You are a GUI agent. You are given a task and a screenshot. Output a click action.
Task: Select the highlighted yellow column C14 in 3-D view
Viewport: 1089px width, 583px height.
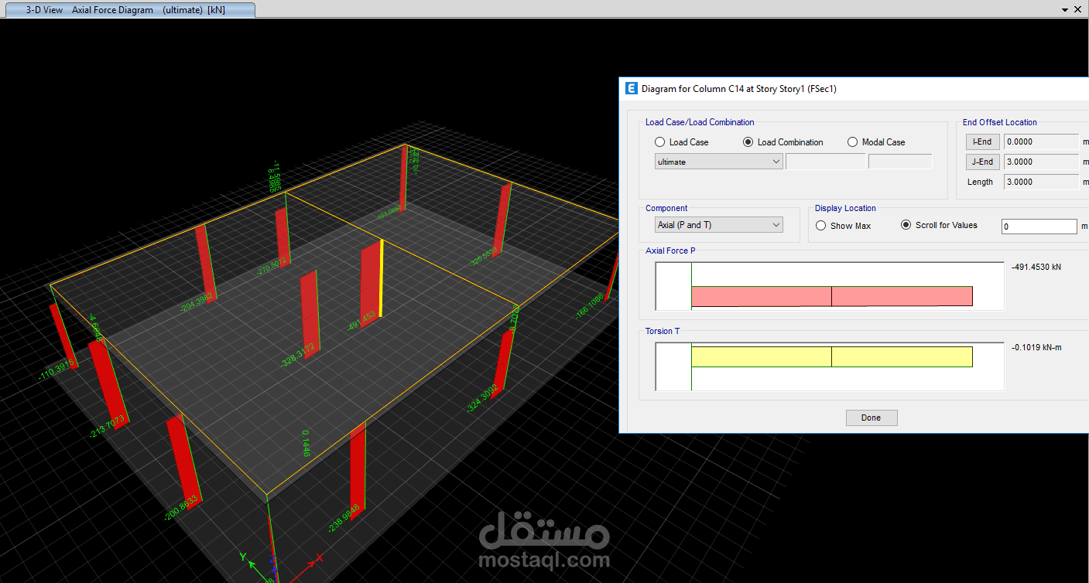pyautogui.click(x=382, y=277)
